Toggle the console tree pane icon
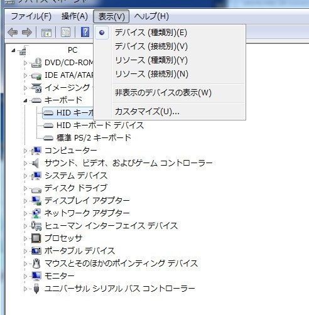Image resolution: width=309 pixels, height=315 pixels. 46,33
